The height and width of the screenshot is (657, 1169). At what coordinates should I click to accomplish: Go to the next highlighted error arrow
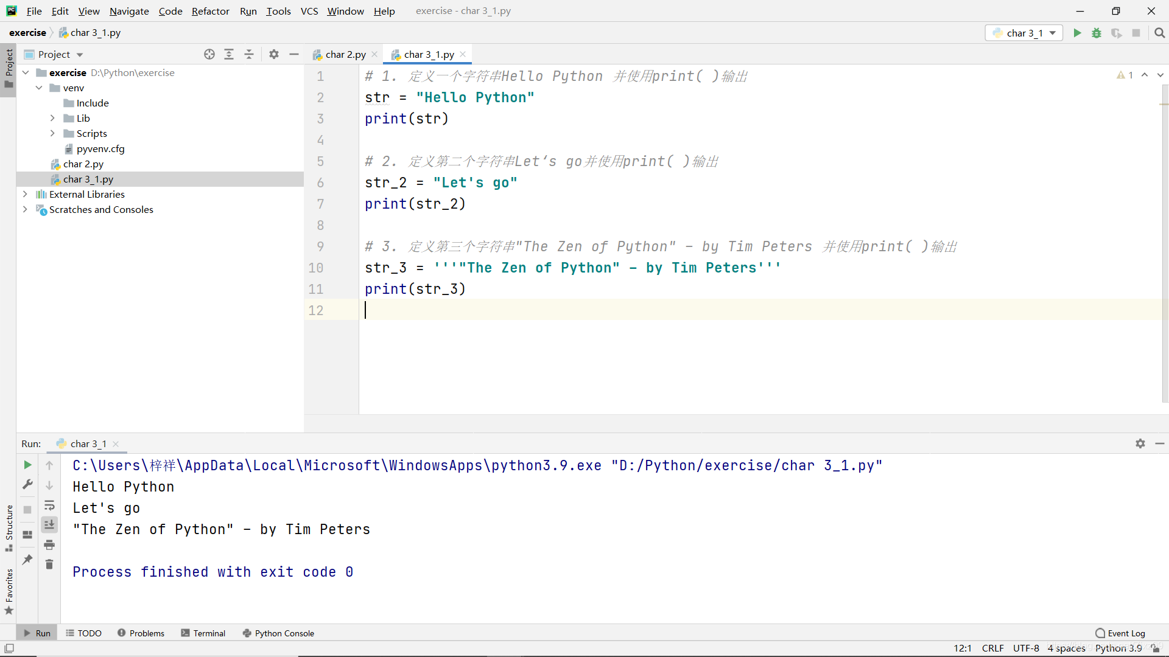click(x=1160, y=75)
